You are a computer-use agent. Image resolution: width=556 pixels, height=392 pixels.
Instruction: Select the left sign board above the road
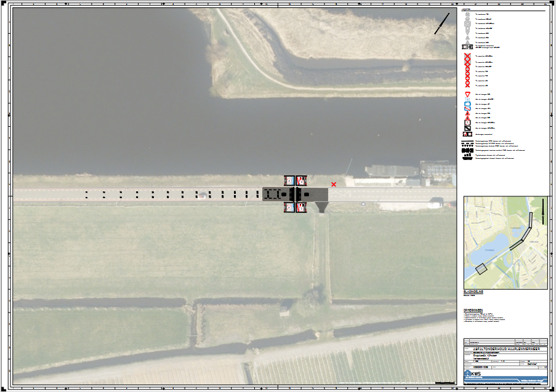[289, 180]
